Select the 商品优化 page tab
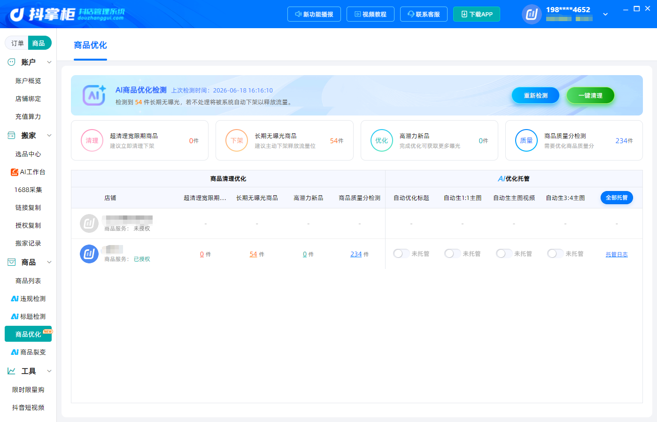Screen dimensions: 657x422 click(x=90, y=45)
